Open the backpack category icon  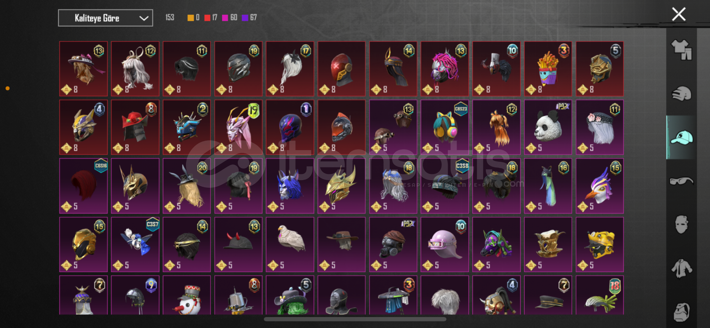click(x=681, y=312)
